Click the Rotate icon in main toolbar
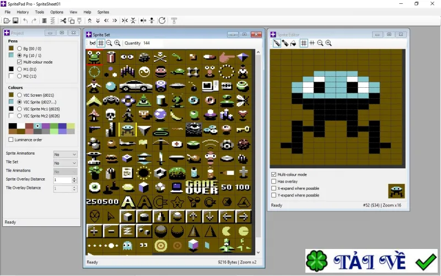 (162, 20)
